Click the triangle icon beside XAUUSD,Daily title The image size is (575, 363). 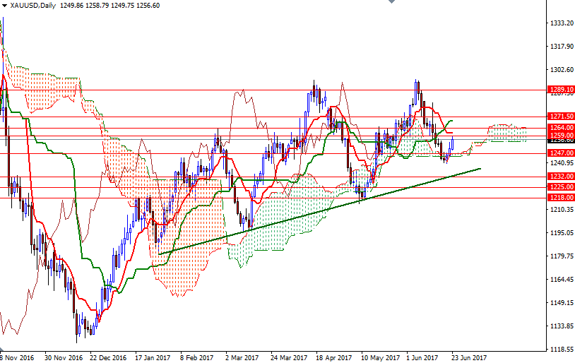click(4, 5)
